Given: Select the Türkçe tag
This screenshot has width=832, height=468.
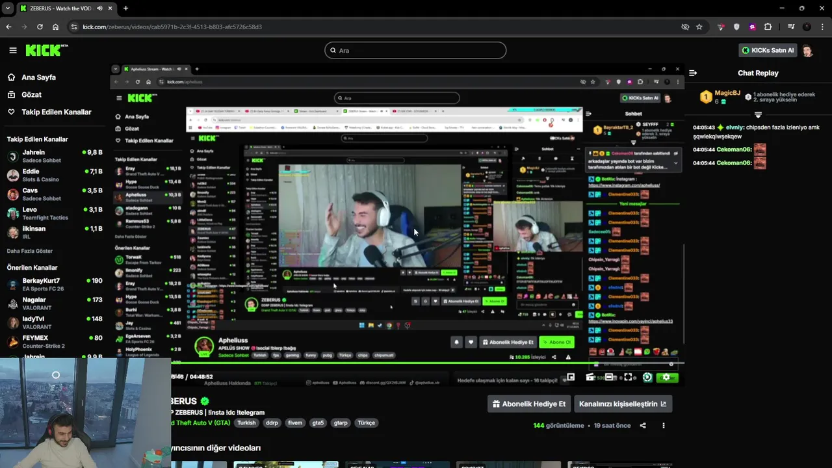Looking at the screenshot, I should [367, 422].
